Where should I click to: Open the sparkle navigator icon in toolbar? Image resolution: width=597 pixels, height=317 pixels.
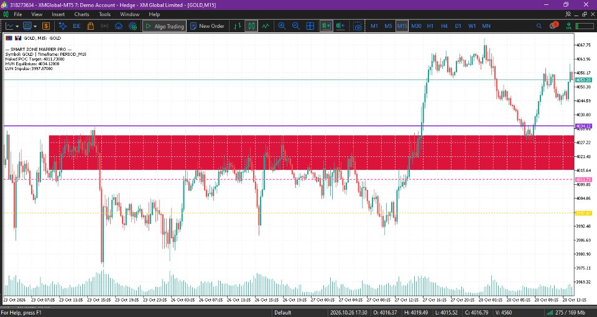click(x=63, y=26)
